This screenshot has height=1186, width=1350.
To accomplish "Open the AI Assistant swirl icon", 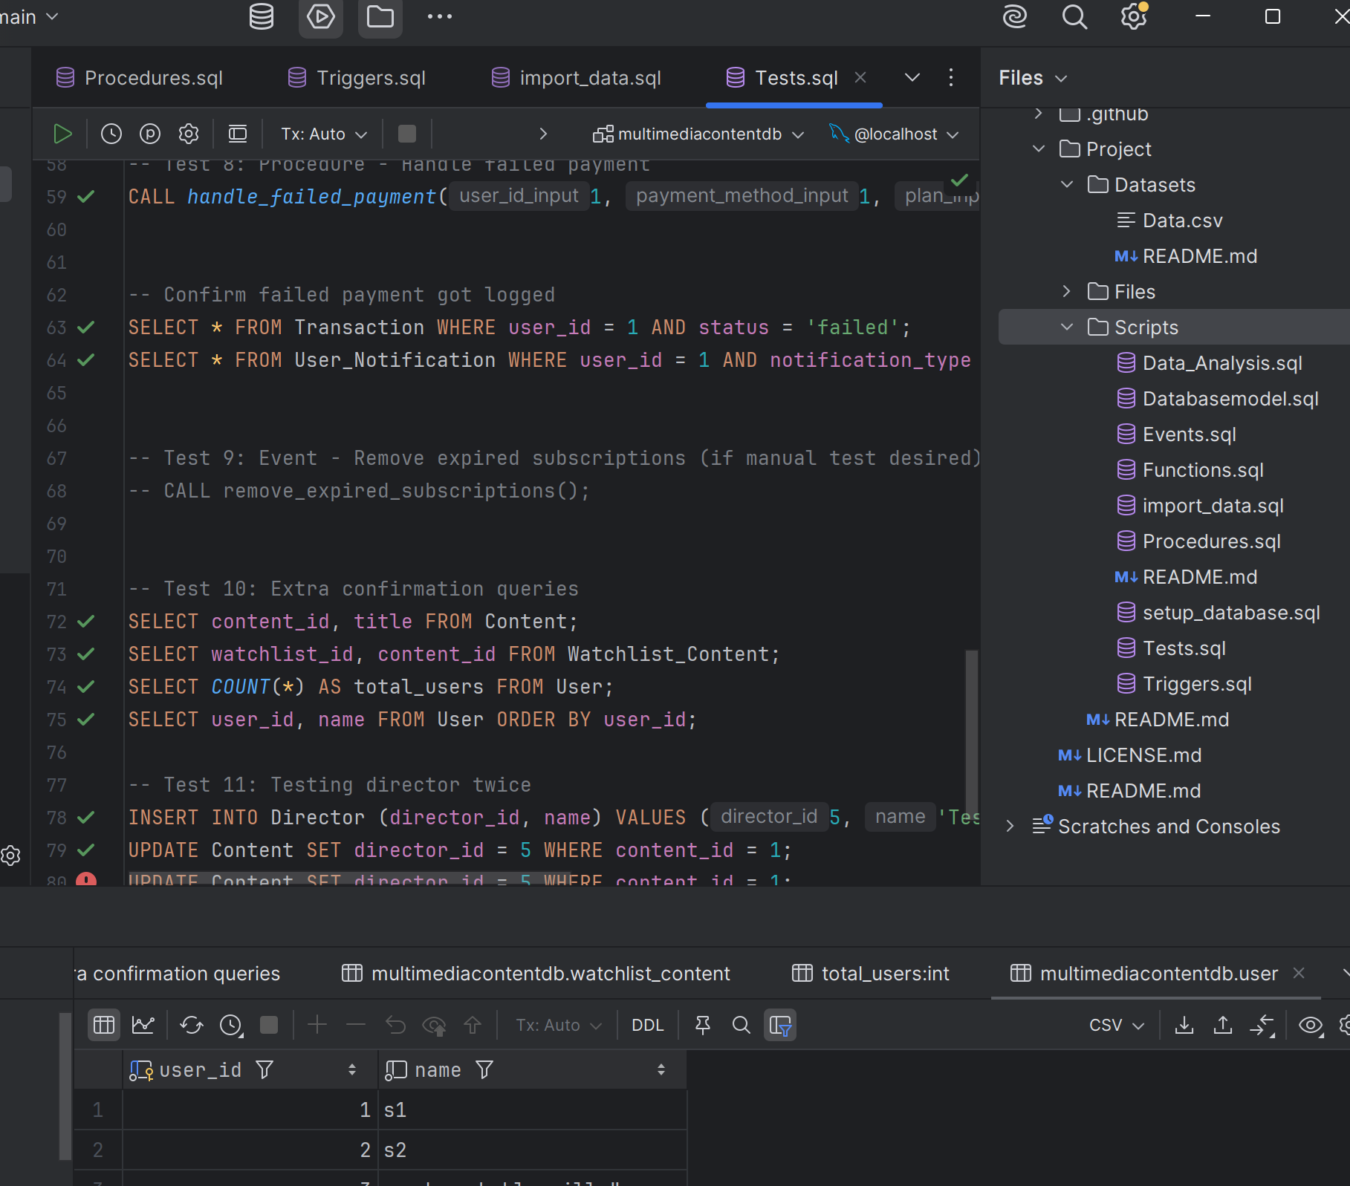I will [1015, 16].
